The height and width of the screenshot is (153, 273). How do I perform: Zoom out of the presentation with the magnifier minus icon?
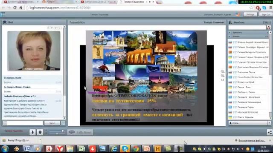tap(223, 76)
